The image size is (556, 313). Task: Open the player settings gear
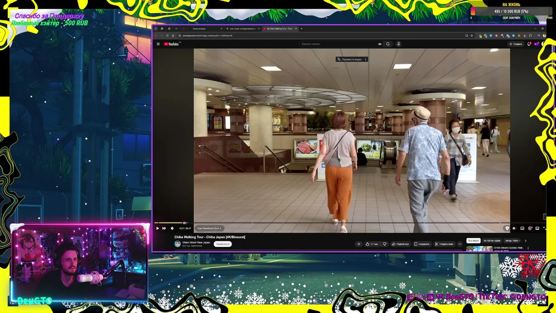[530, 228]
